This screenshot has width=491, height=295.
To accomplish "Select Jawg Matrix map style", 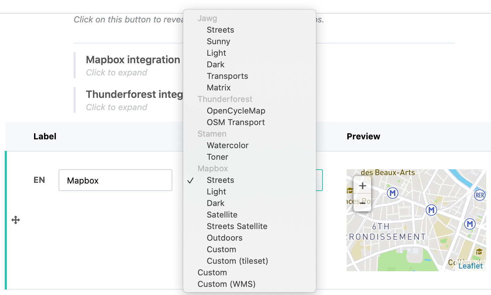I will pos(219,88).
